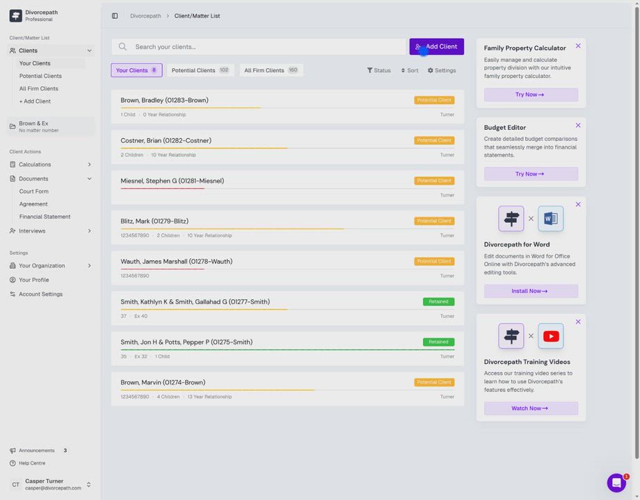Click Install Now for Divorcepath for Word
Screen dimensions: 640x500
tap(530, 291)
